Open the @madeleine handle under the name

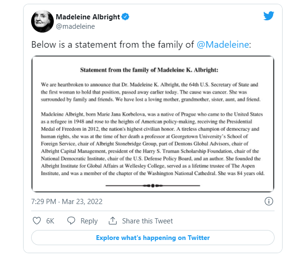(75, 26)
